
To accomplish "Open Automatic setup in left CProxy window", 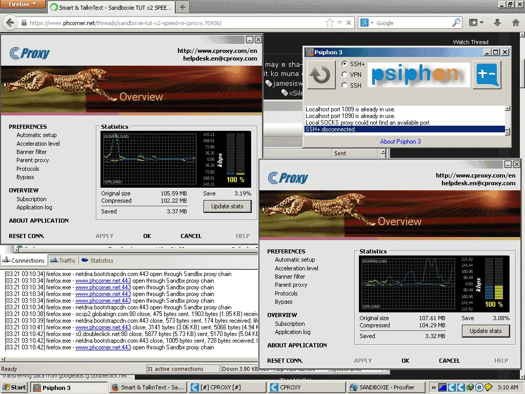I will click(x=36, y=135).
